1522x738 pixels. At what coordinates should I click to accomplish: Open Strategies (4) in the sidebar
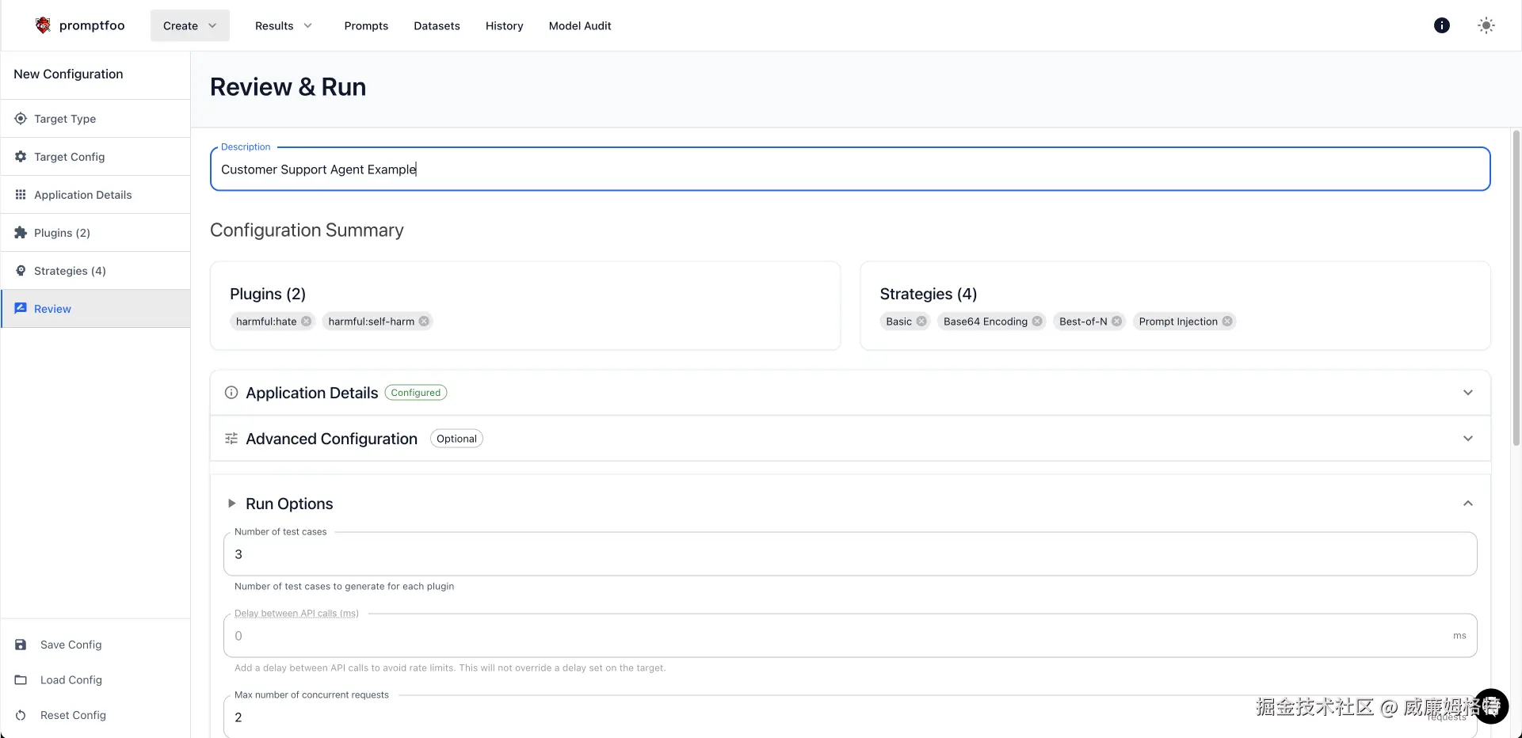point(70,271)
